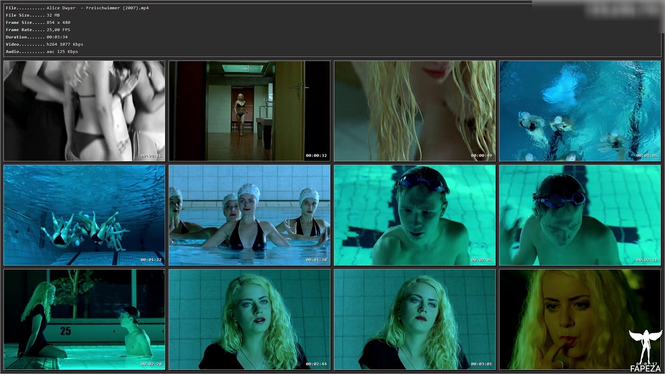
Task: Click the Frame Rate value 25,00 FPS
Action: (x=59, y=30)
